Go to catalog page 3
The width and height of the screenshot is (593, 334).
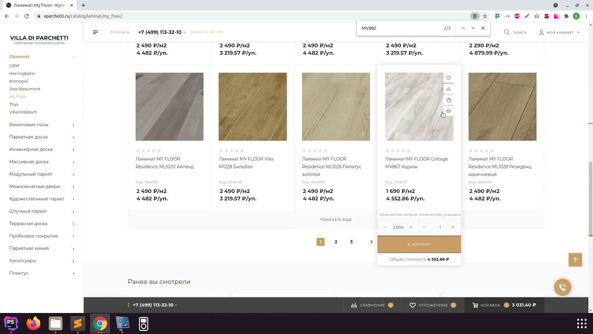[x=351, y=242]
